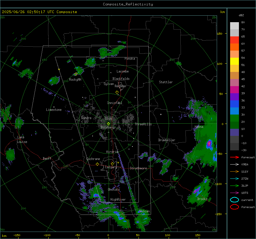This screenshot has width=256, height=239.
Task: Click the yellow diamond marker beside RockyMH
Action: (x=76, y=74)
